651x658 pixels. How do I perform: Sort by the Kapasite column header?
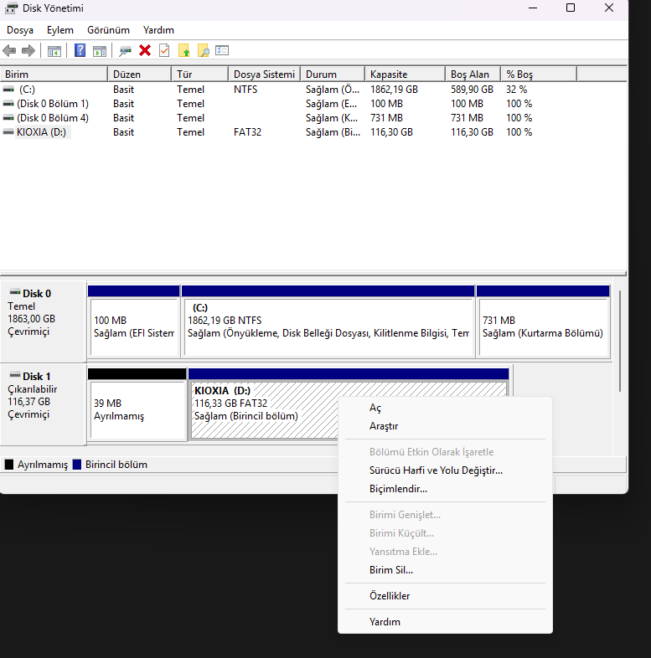[x=406, y=75]
